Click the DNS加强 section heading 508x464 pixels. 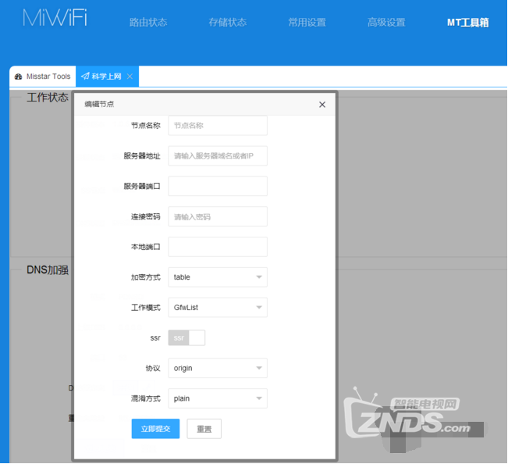48,269
